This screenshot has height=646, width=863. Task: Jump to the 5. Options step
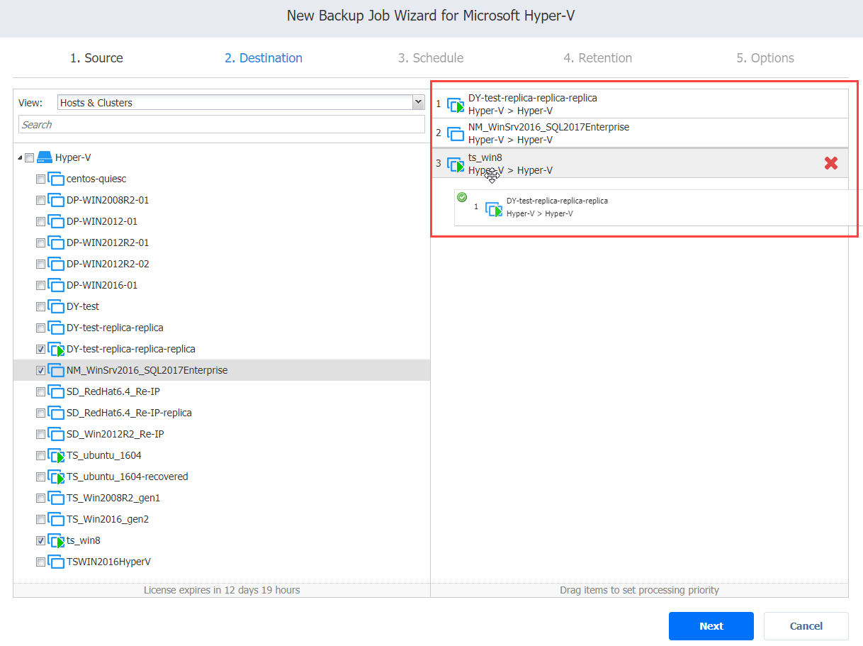click(765, 58)
